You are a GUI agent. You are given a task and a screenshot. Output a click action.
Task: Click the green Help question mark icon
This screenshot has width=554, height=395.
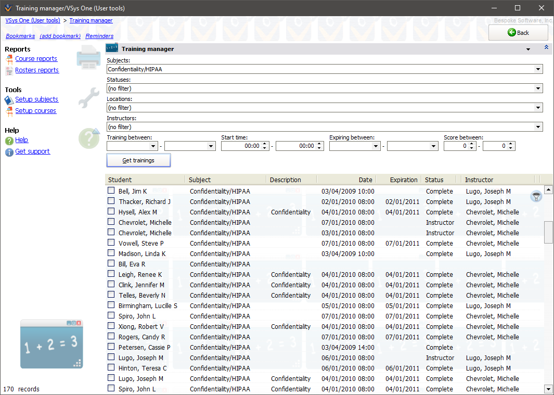coord(9,139)
